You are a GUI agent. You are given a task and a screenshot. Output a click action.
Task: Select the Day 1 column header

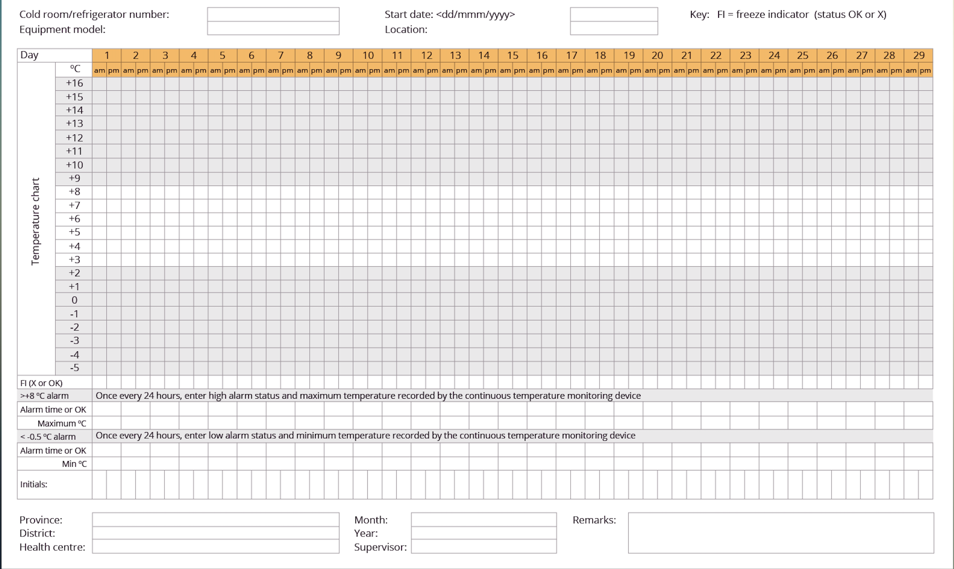[107, 55]
